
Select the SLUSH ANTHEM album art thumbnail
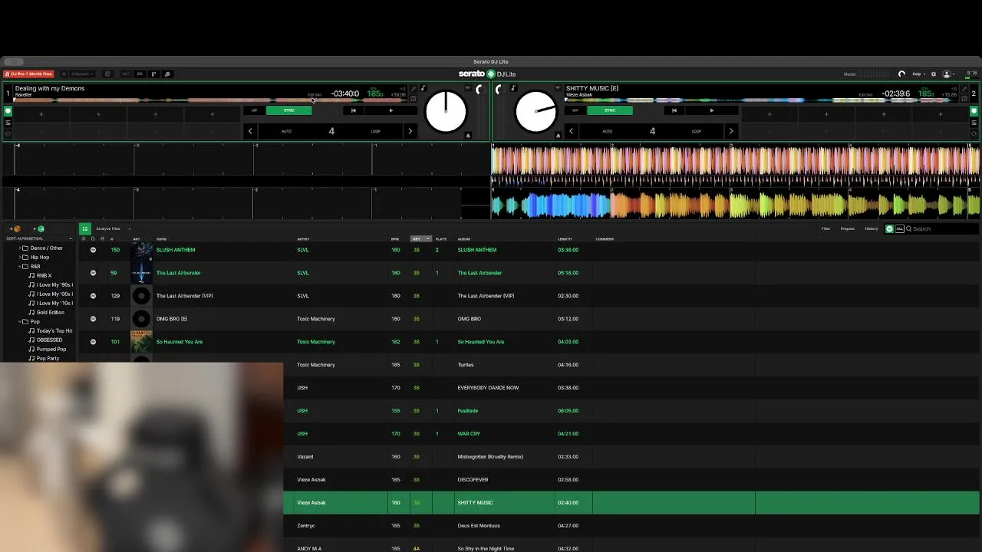click(141, 250)
